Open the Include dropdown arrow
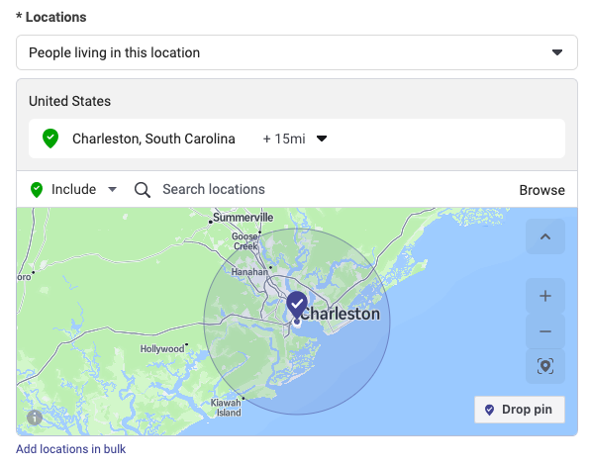 click(112, 189)
